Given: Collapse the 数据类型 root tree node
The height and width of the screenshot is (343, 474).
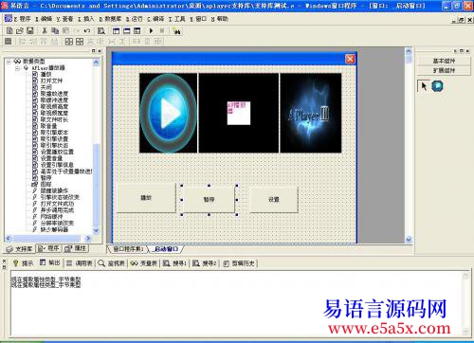Looking at the screenshot, I should [9, 62].
